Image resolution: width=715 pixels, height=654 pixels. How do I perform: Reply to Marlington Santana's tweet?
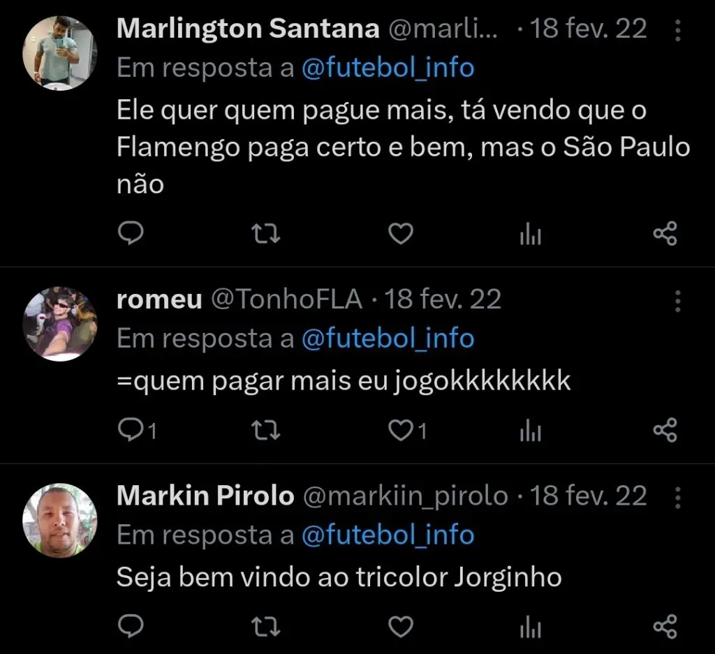coord(132,233)
